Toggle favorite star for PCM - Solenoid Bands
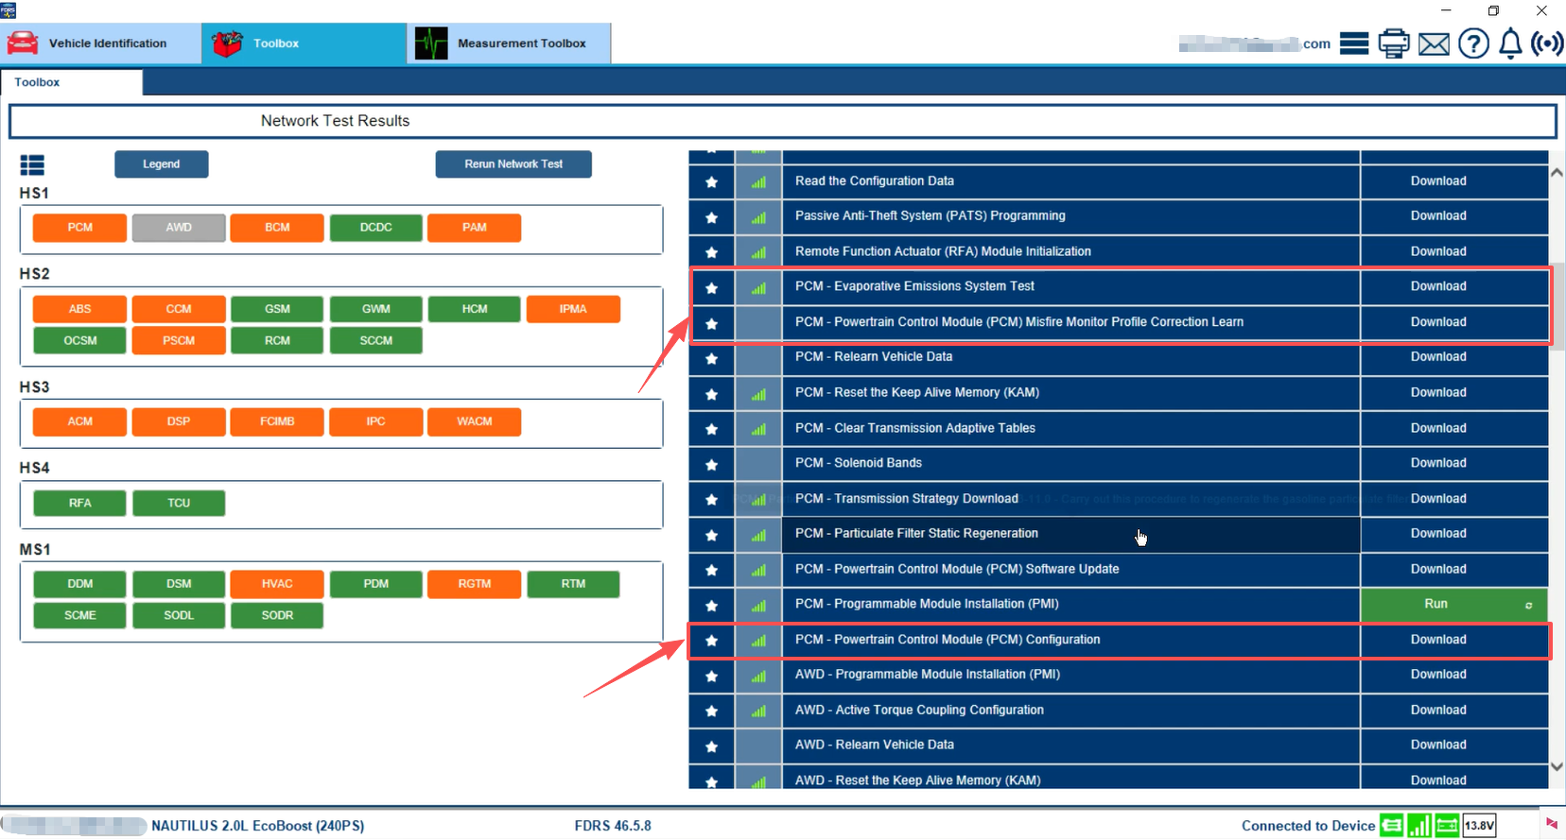Image resolution: width=1566 pixels, height=840 pixels. tap(711, 464)
